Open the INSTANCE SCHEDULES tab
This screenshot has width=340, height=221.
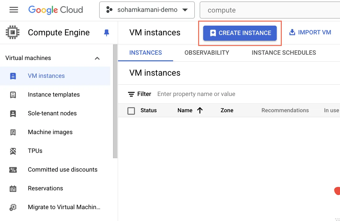point(284,53)
